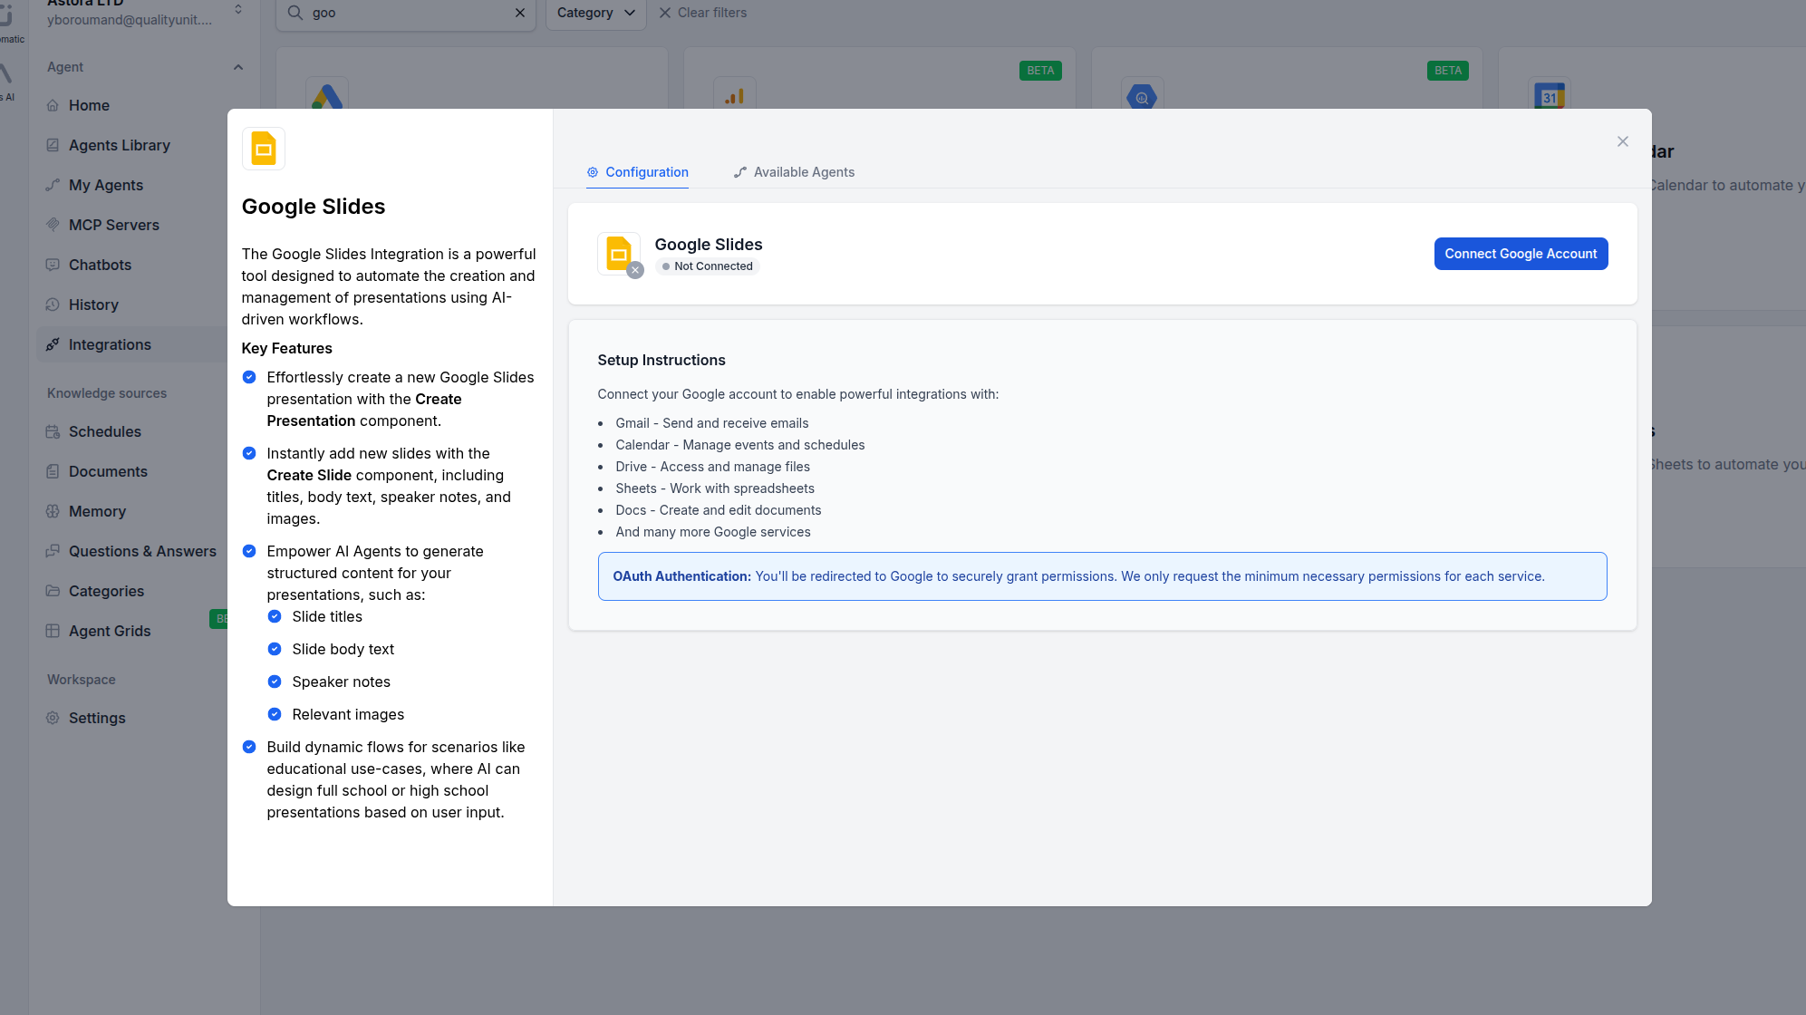The image size is (1806, 1015).
Task: Click Clear filters above the integrations grid
Action: point(703,12)
